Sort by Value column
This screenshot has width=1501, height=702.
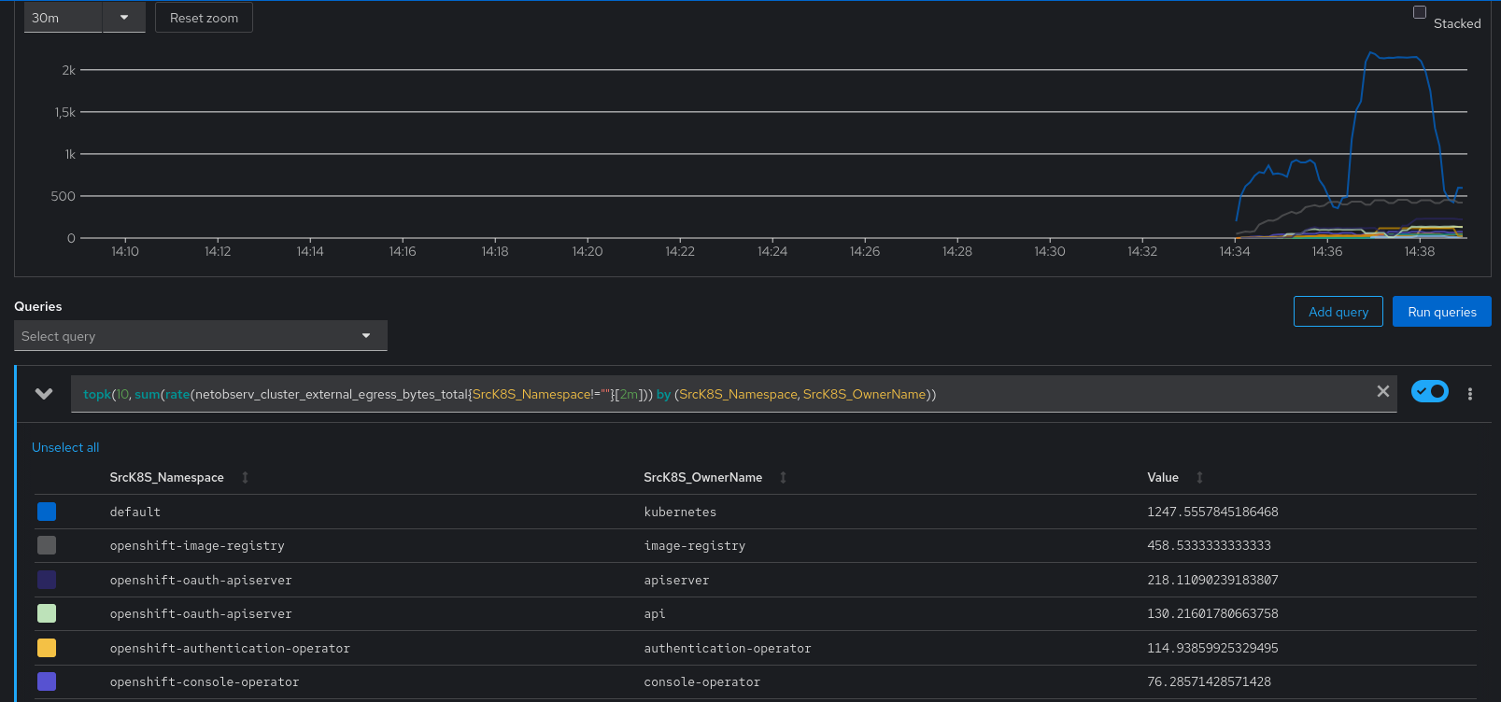(x=1200, y=477)
